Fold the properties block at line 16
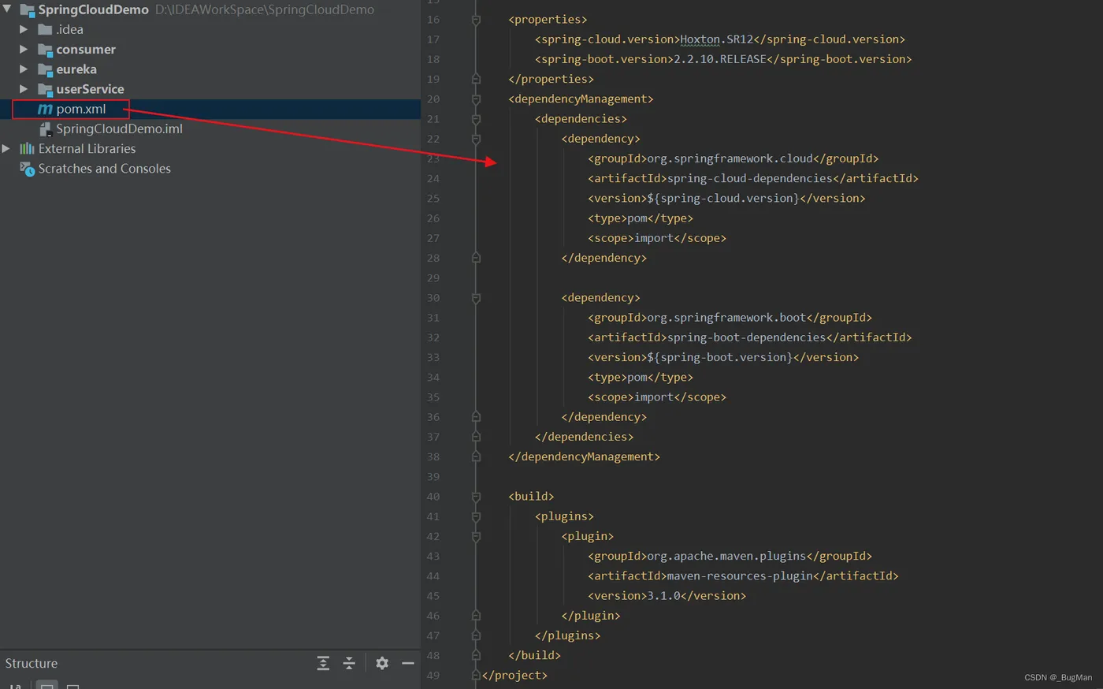This screenshot has height=689, width=1103. [476, 20]
